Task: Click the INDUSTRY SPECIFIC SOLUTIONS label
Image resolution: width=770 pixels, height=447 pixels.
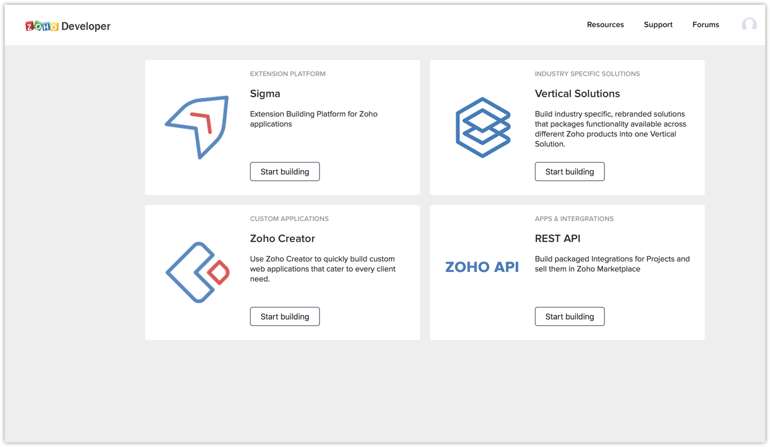Action: pos(587,74)
